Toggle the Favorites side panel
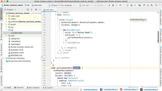162x91 pixels. tap(1, 80)
